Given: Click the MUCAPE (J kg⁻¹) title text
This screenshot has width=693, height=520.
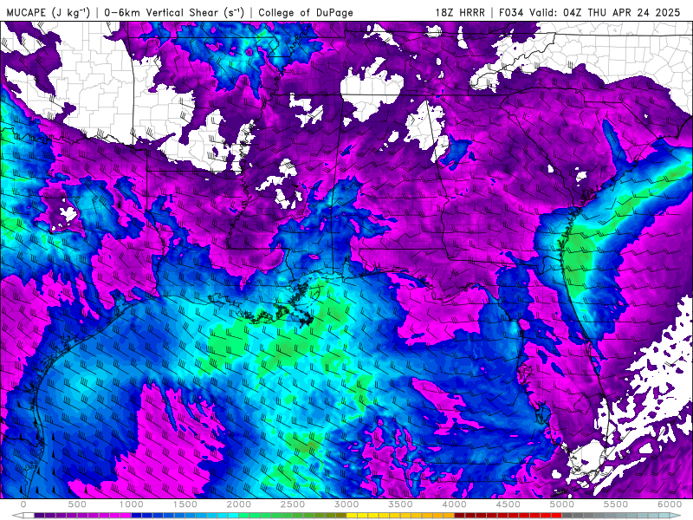Looking at the screenshot, I should 49,12.
